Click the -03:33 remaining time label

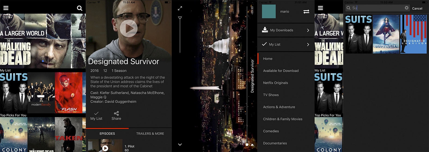click(x=252, y=10)
